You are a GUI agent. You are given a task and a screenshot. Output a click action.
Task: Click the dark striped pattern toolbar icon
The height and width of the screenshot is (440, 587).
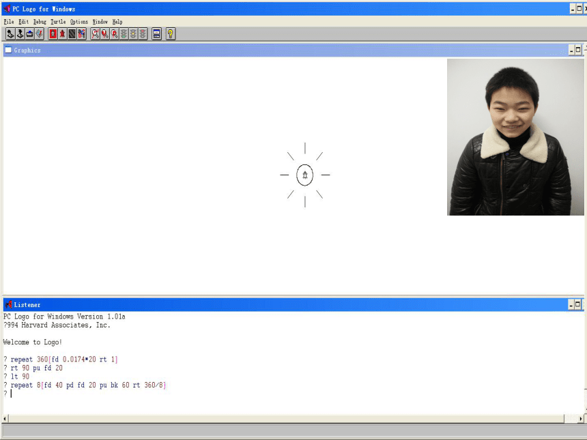(72, 34)
